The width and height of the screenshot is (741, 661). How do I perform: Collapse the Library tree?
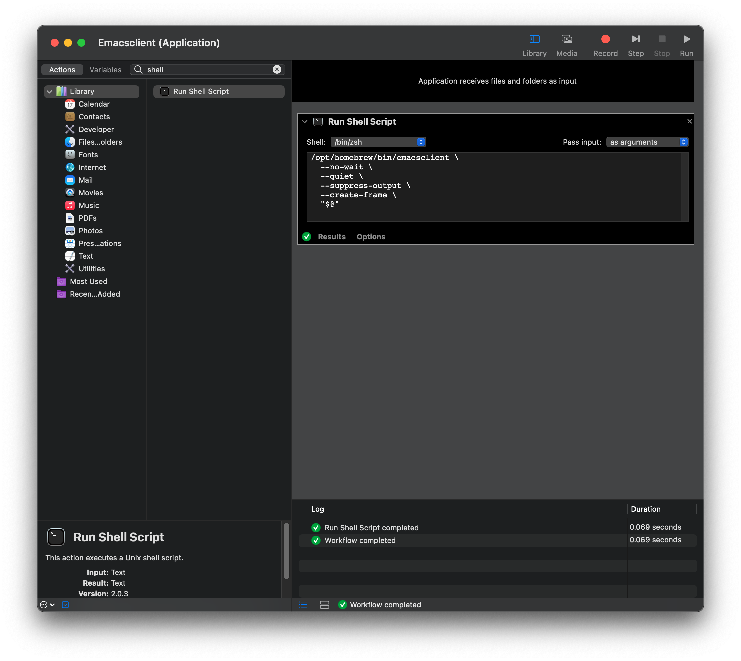click(x=49, y=92)
